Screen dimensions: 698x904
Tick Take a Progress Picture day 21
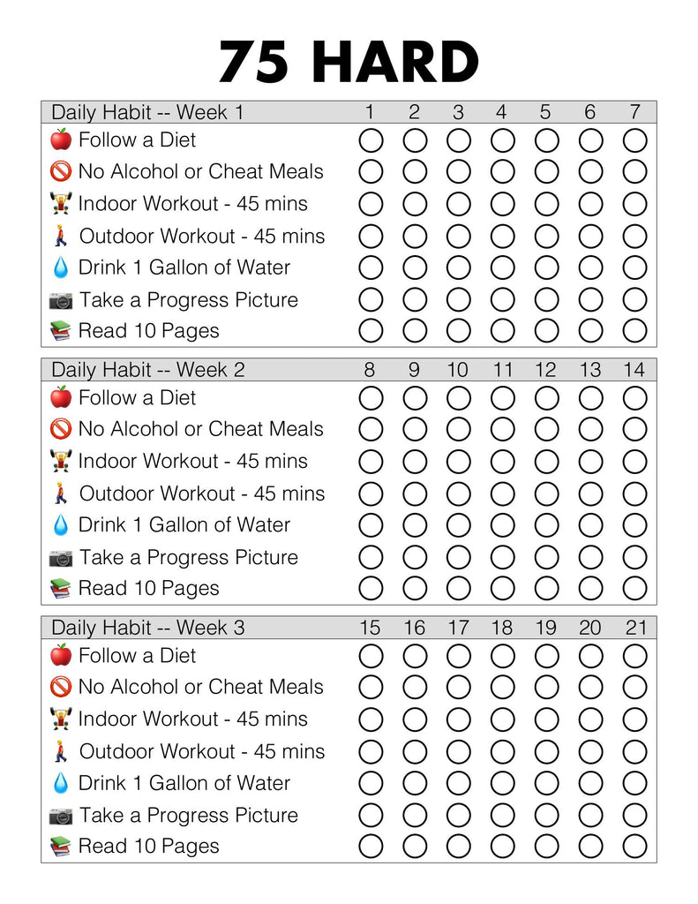tap(634, 815)
